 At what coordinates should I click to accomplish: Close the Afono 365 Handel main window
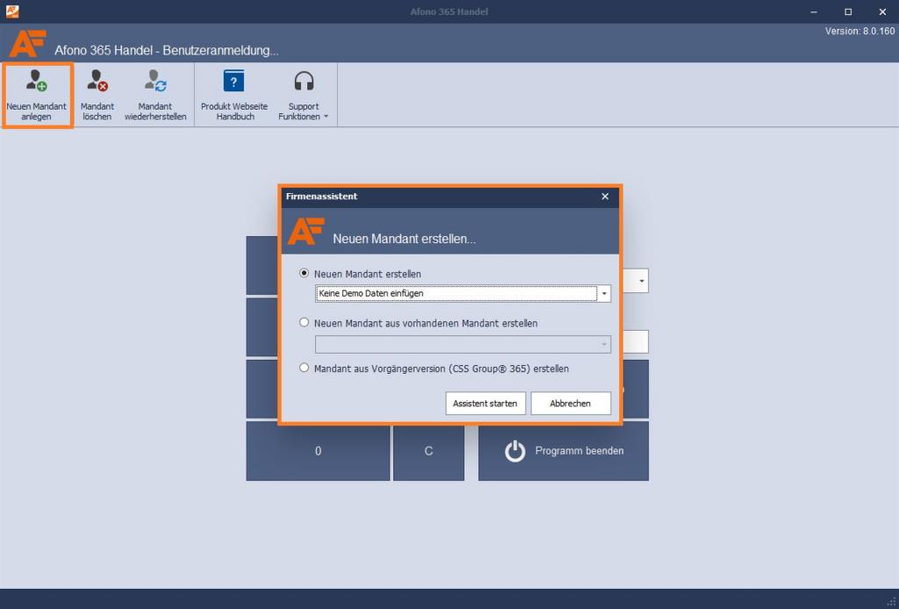click(x=882, y=11)
